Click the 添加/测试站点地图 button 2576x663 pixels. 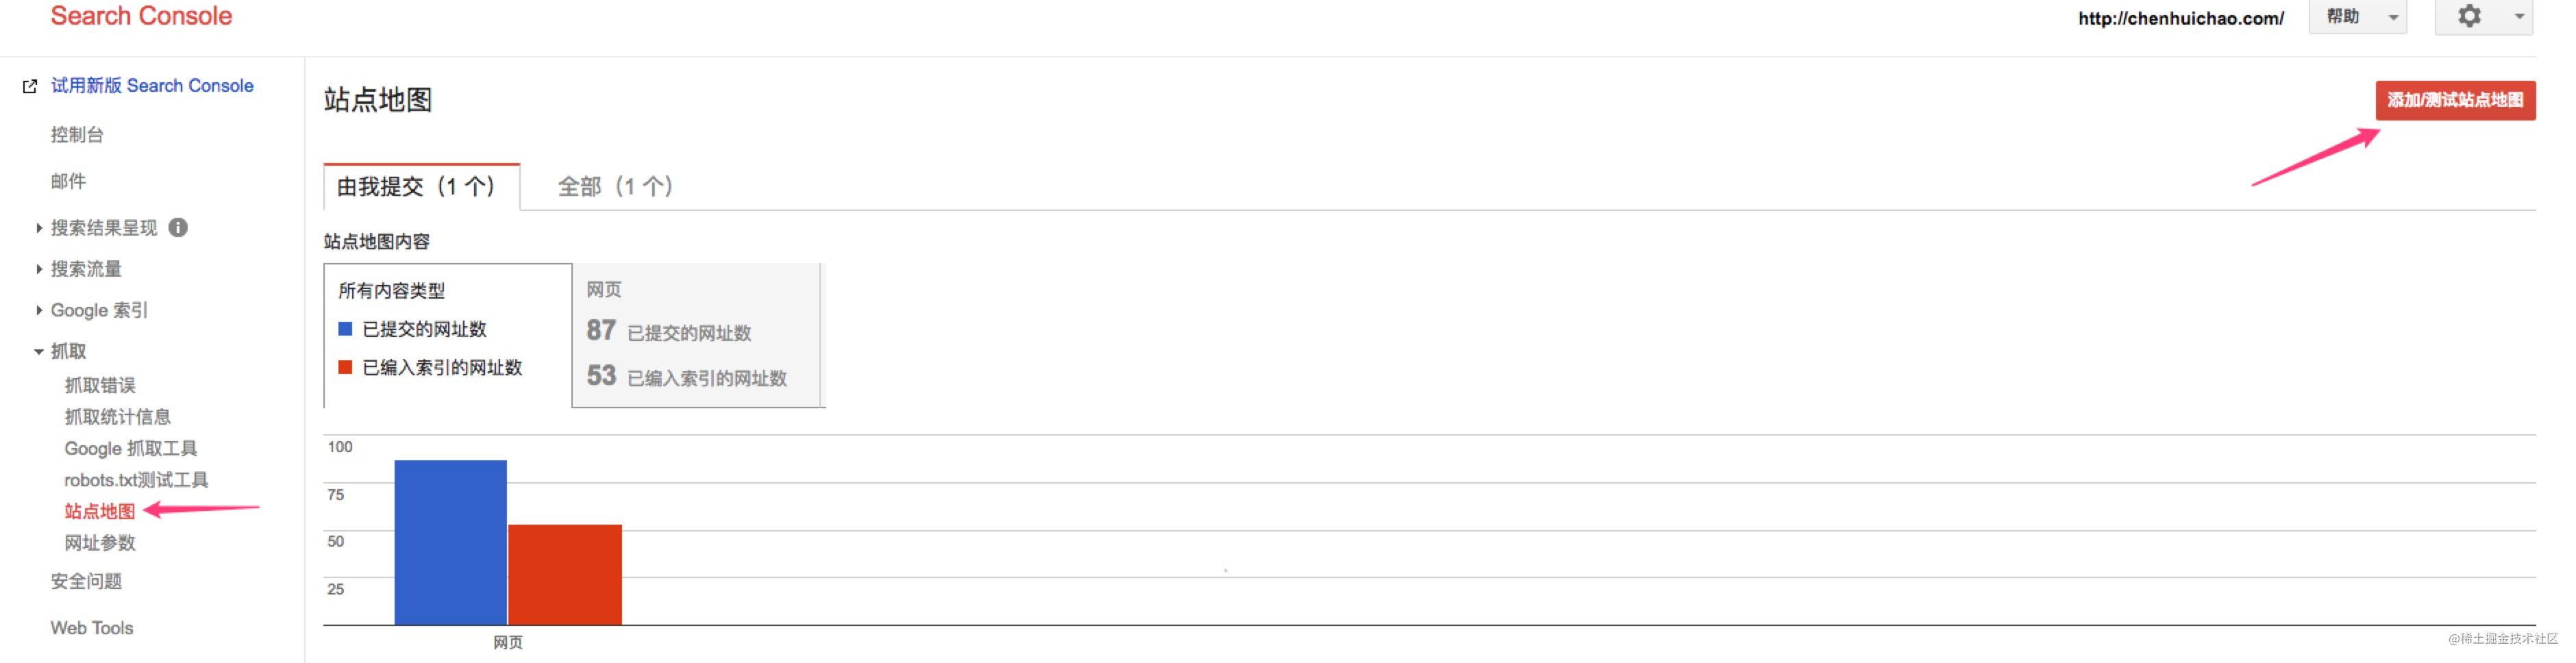(2455, 100)
